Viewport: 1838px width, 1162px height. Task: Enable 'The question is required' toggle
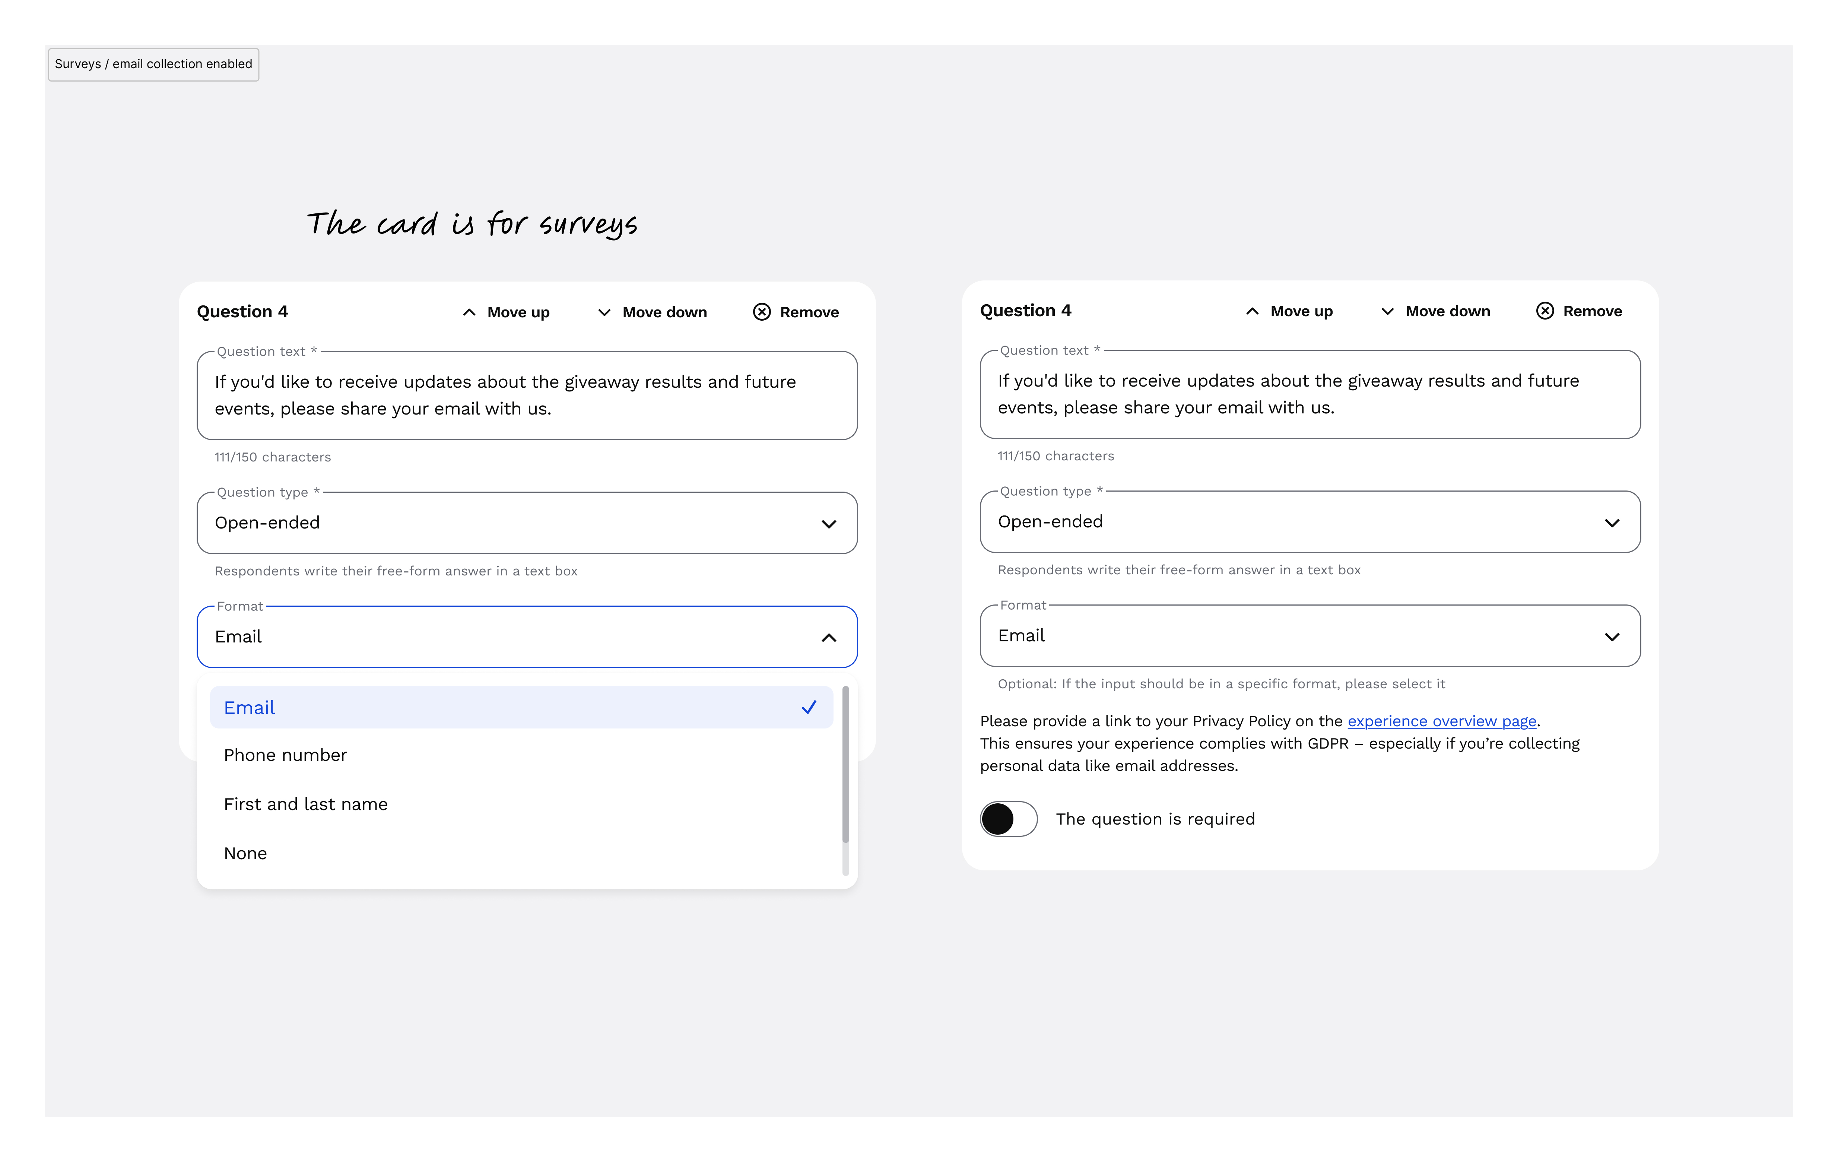click(1008, 819)
